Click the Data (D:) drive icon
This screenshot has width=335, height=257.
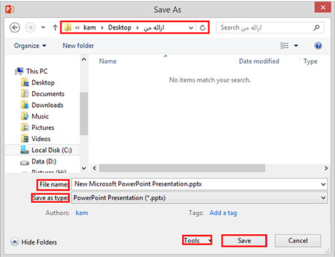(25, 163)
